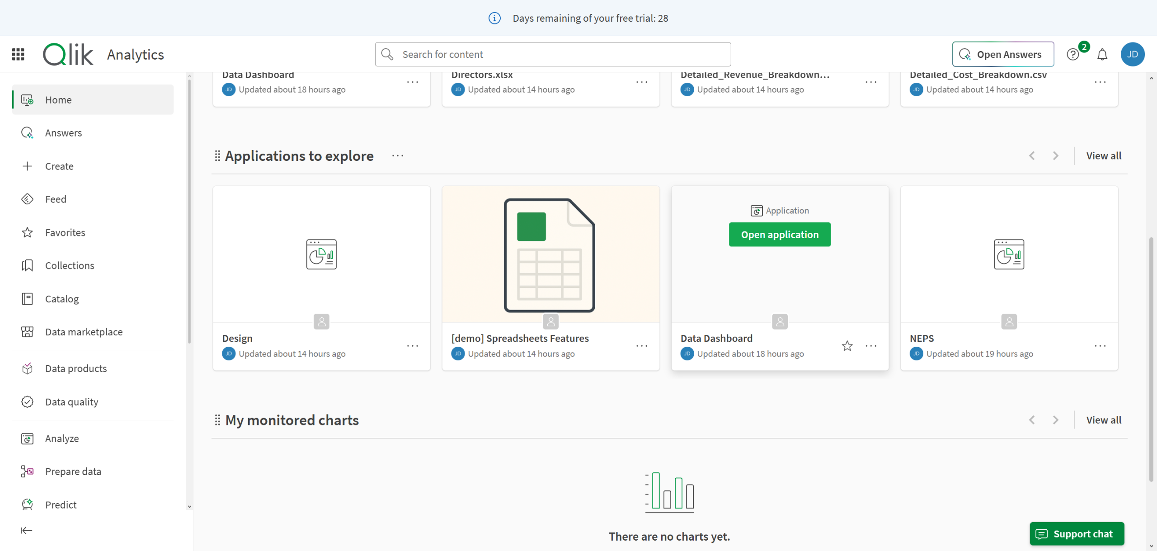Screen dimensions: 1157x551
Task: Click the Qlik logo
Action: click(68, 54)
